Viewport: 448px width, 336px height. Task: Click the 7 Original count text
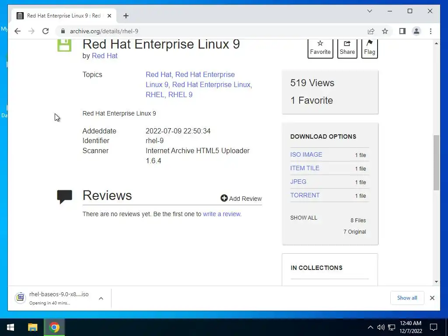click(354, 232)
